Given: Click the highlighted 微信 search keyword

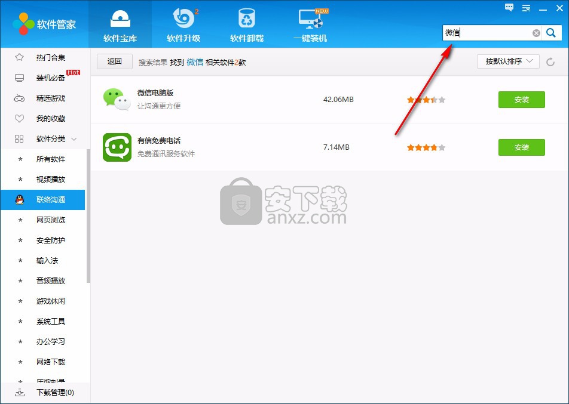Looking at the screenshot, I should (x=195, y=62).
